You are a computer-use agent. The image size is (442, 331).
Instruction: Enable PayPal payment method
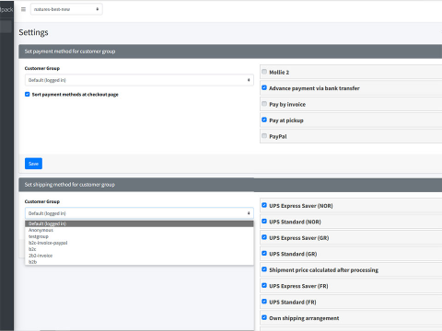(264, 136)
